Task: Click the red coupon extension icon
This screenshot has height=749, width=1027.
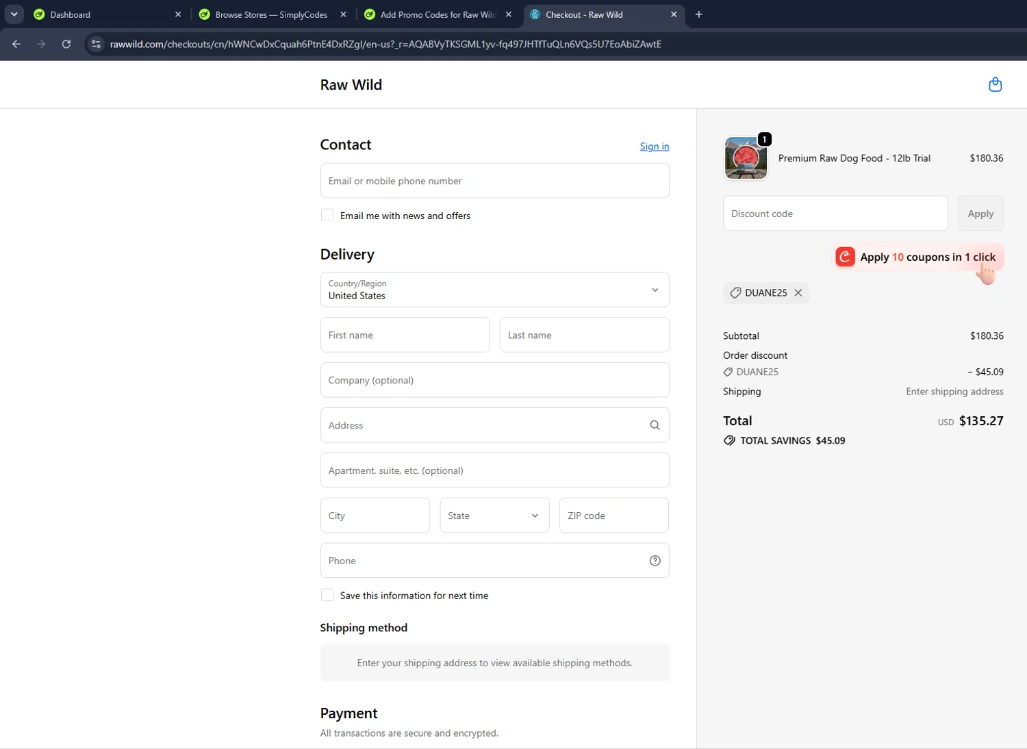Action: pyautogui.click(x=846, y=257)
